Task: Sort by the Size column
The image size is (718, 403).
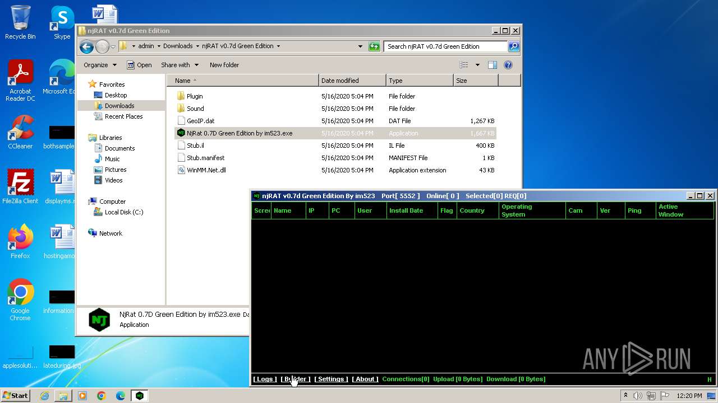Action: click(x=476, y=81)
